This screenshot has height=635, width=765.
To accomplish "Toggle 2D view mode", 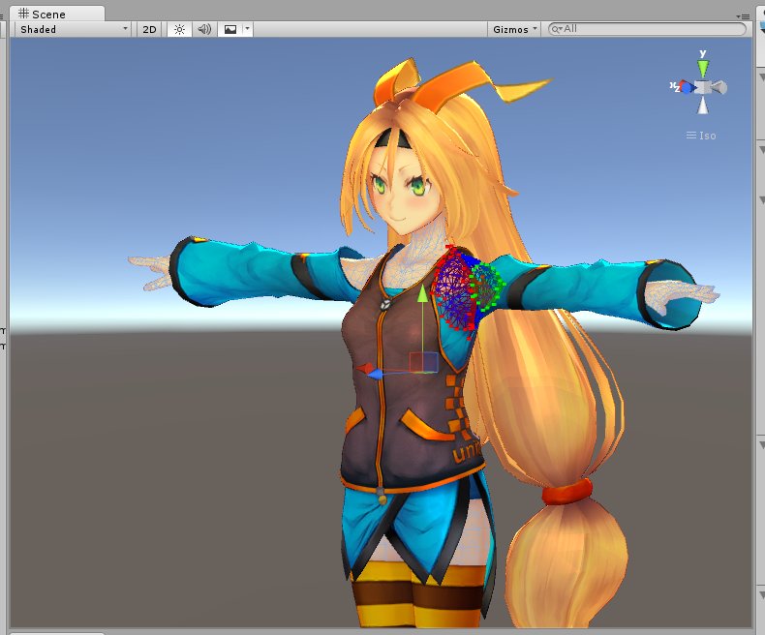I will tap(149, 29).
